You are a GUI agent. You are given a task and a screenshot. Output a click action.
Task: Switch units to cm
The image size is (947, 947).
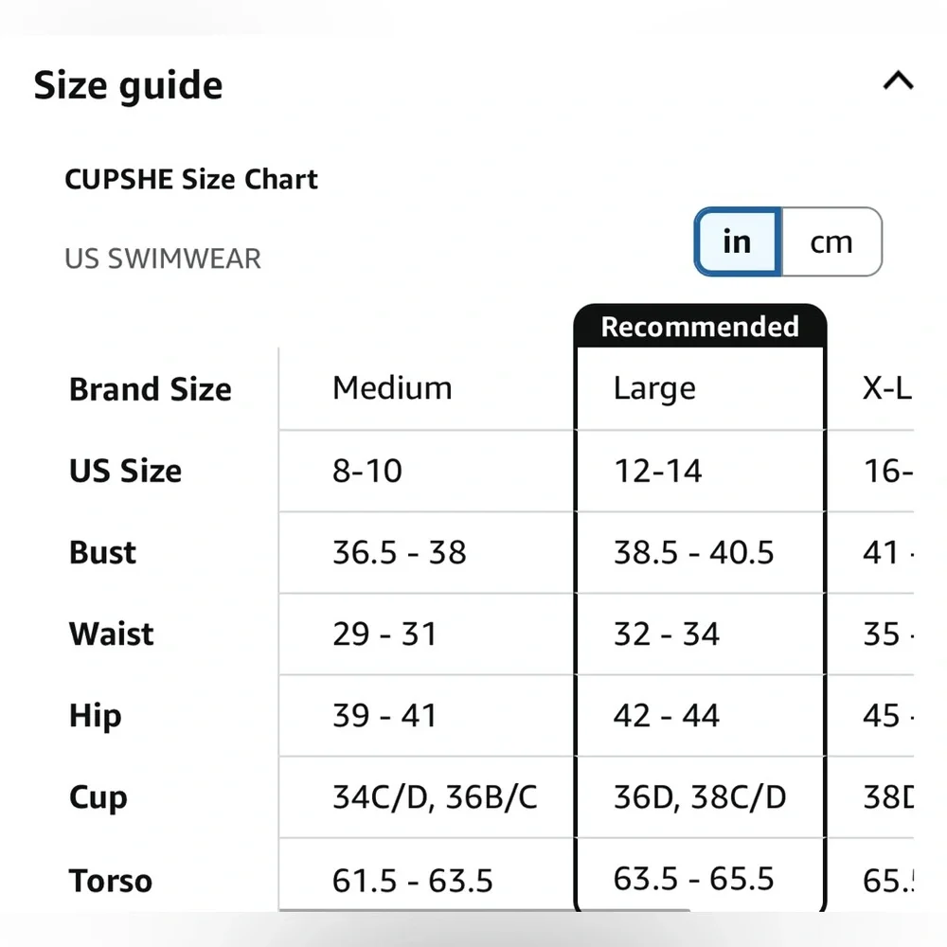pyautogui.click(x=831, y=242)
